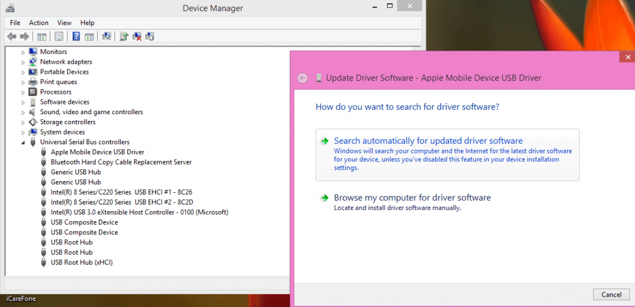Expand the Monitors category
Viewport: 635px width, 307px height.
24,52
